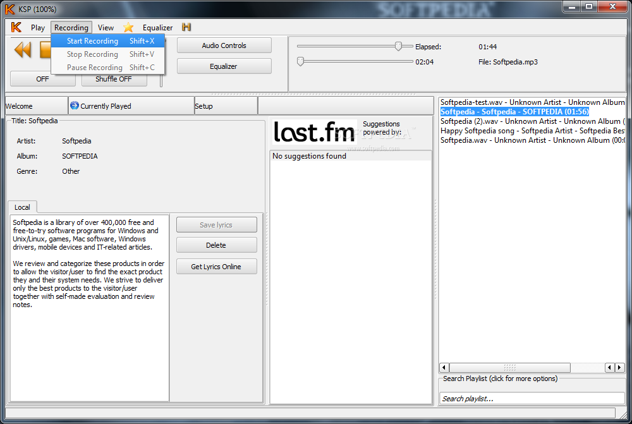Click the last.fm logo
The width and height of the screenshot is (632, 424).
(x=314, y=132)
